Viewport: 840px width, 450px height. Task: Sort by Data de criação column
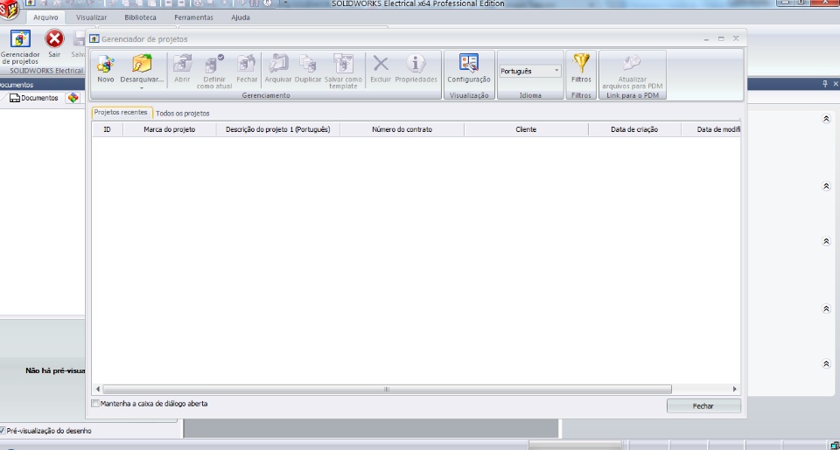click(x=634, y=129)
